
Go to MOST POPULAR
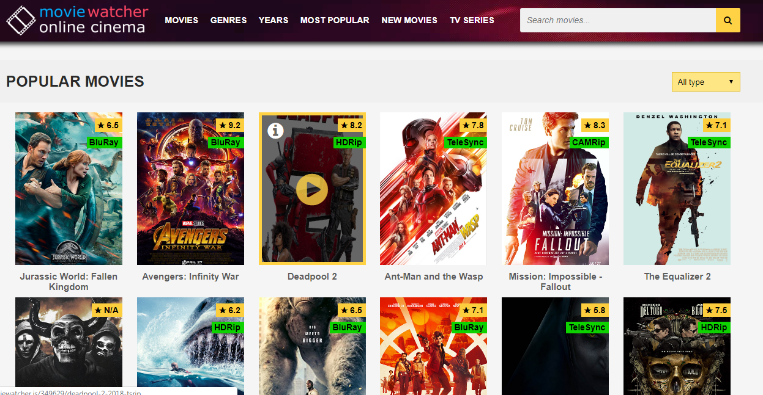pos(335,20)
